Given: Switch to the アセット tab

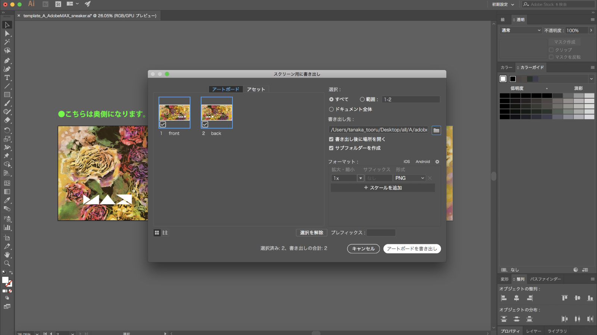Looking at the screenshot, I should point(256,89).
